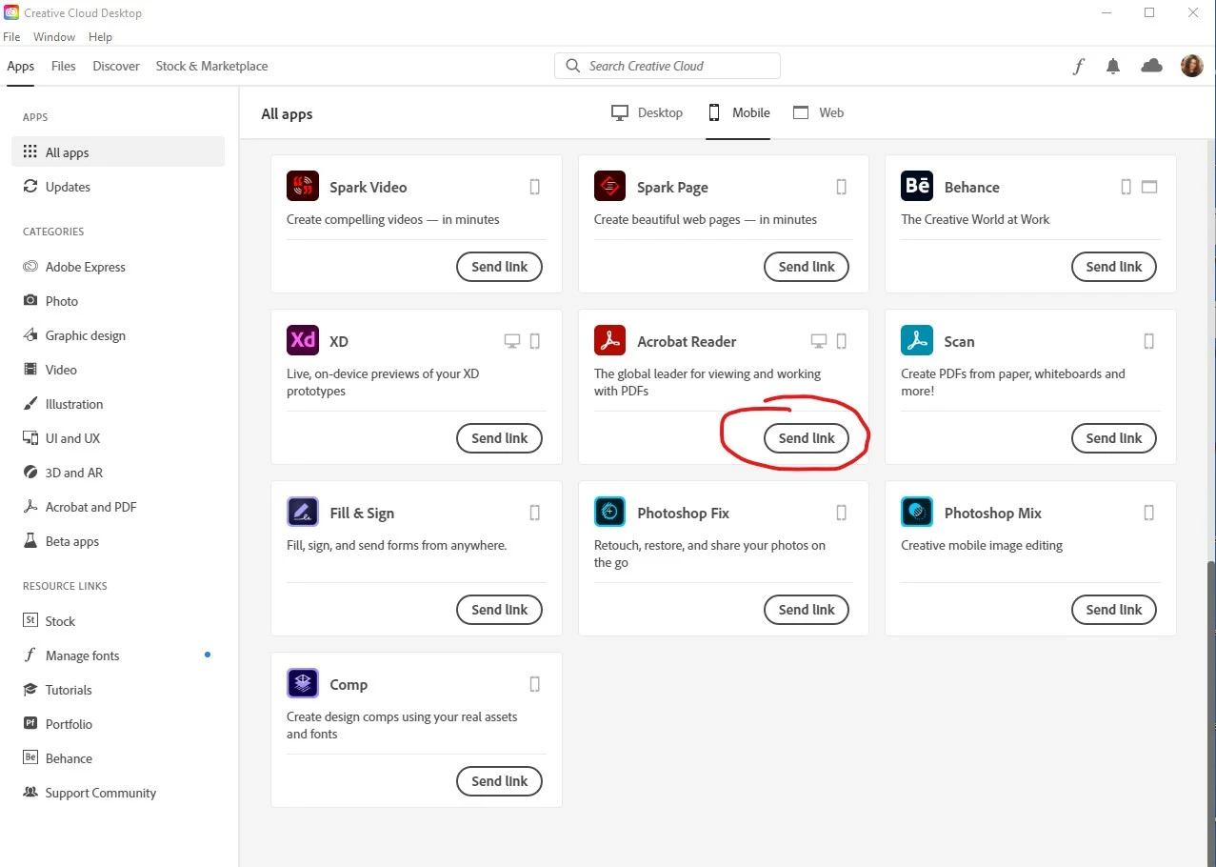Screen dimensions: 1216x867
Task: Send link for Photoshop Mix
Action: (x=1114, y=610)
